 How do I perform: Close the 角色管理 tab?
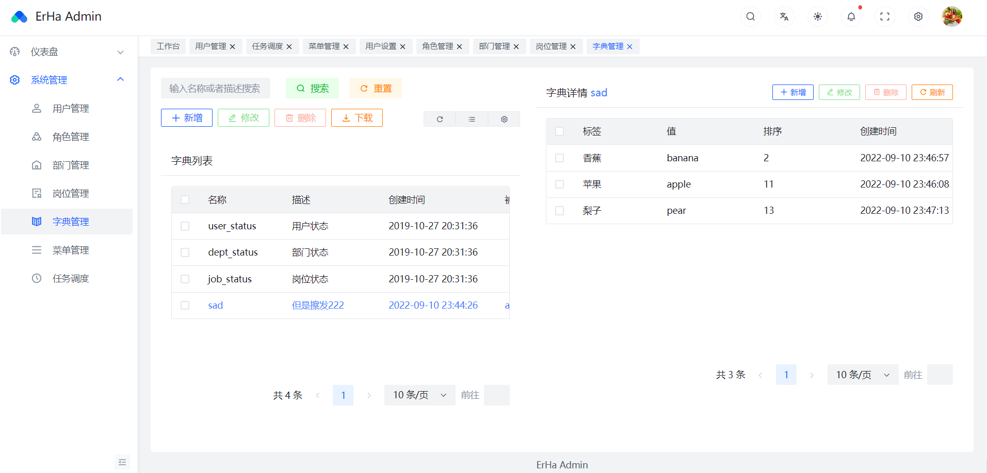(x=460, y=46)
